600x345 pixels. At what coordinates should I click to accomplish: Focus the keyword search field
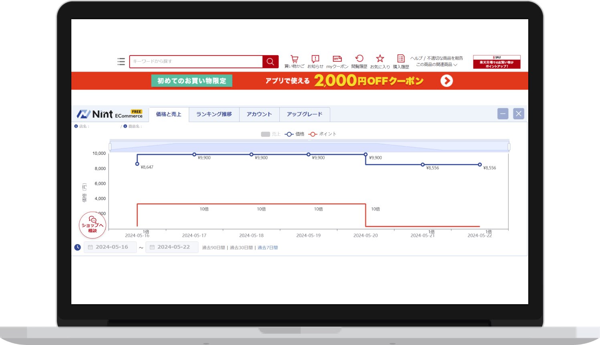coord(196,62)
